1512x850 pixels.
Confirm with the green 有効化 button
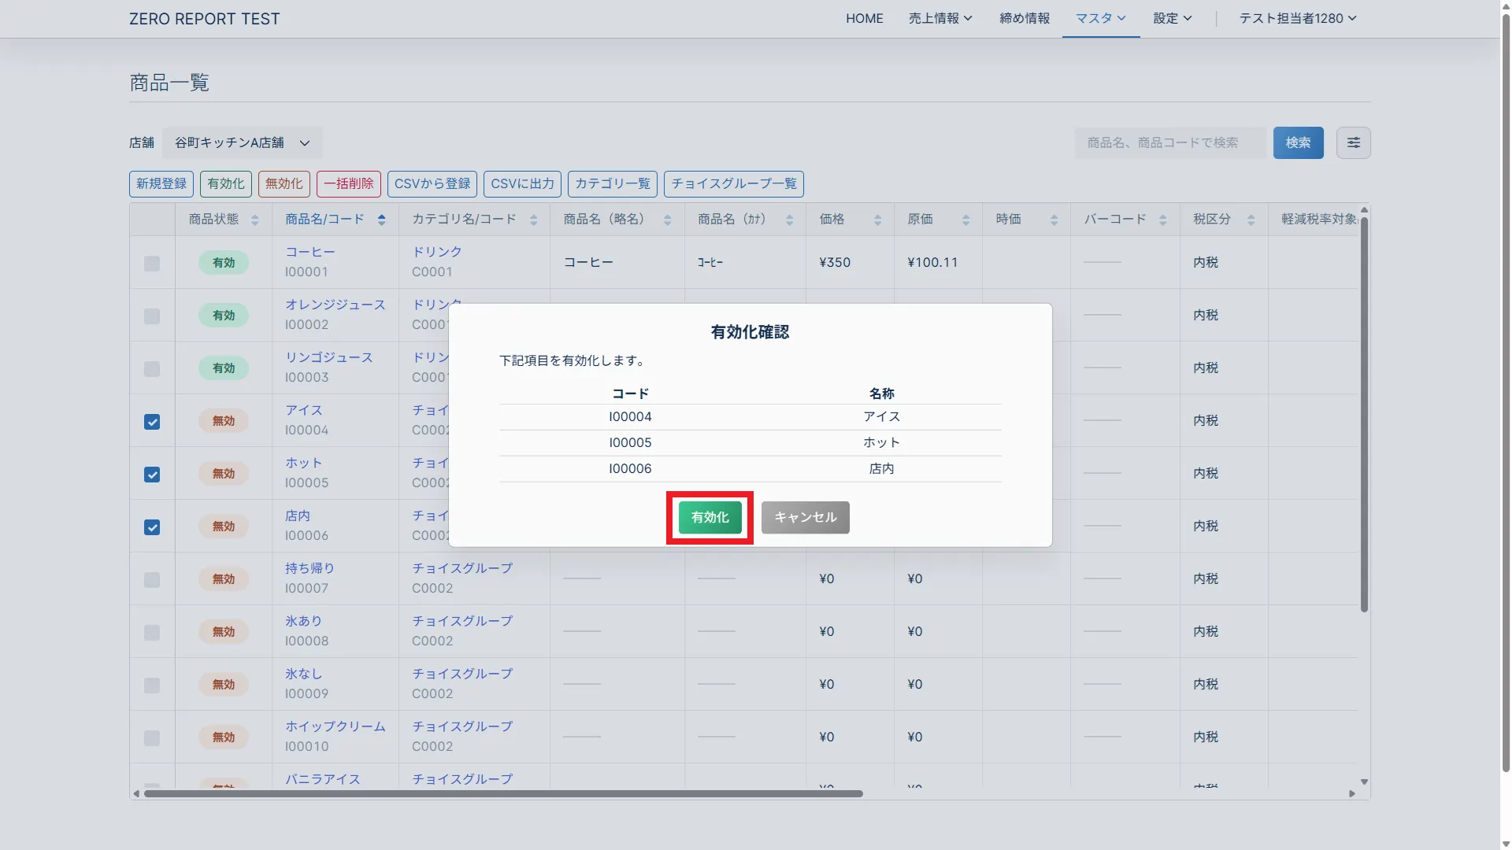tap(710, 517)
